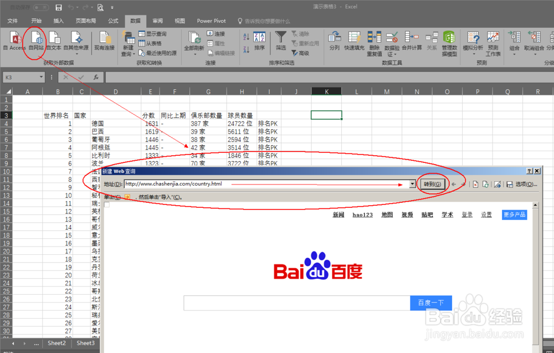Screen dimensions: 554x353
Task: Click 连接 (Connections) in the ribbon
Action: tap(216, 34)
